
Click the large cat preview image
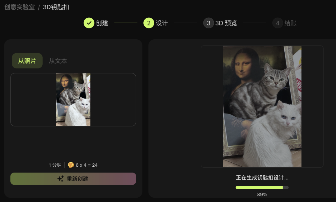[262, 107]
